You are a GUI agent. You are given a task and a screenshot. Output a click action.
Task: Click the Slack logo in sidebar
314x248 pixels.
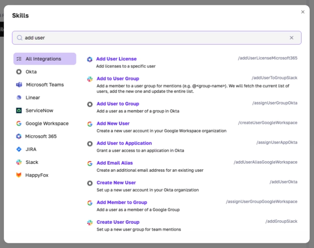pyautogui.click(x=19, y=162)
